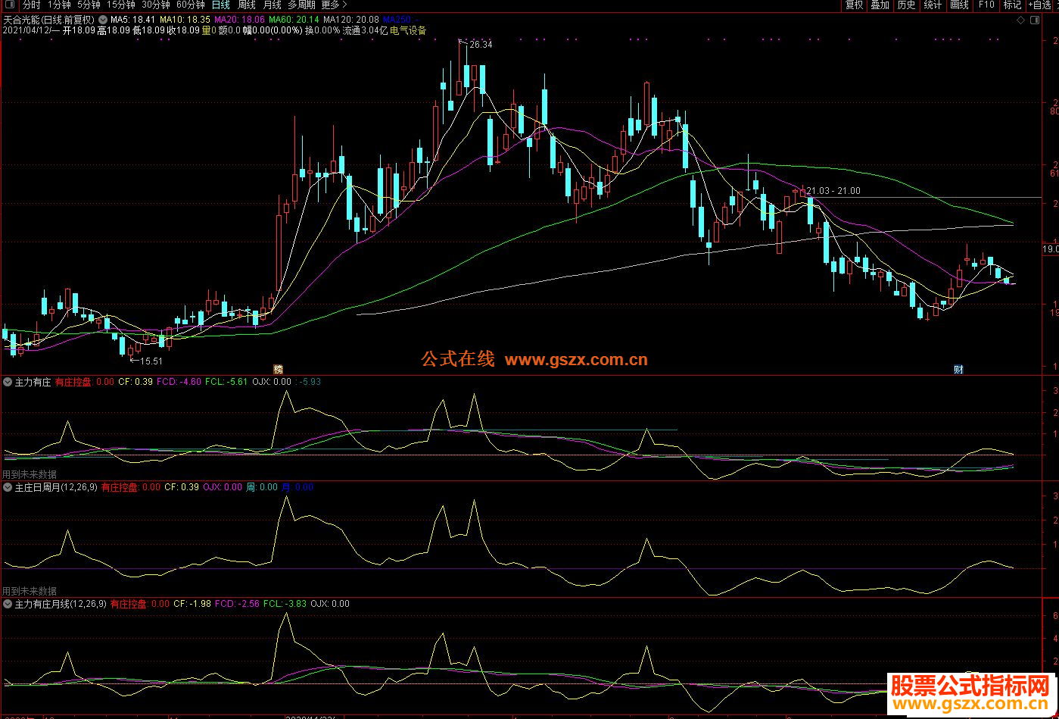Activate the 画线 drawing tool button
Screen dimensions: 1059x719
[959, 5]
